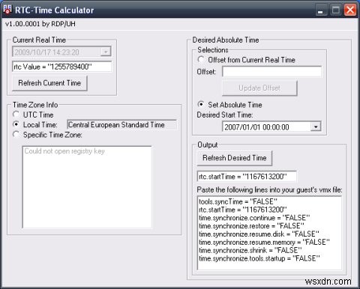Click the v1.00.0001 by RDP/UH version text
This screenshot has height=289, width=360.
(40, 24)
